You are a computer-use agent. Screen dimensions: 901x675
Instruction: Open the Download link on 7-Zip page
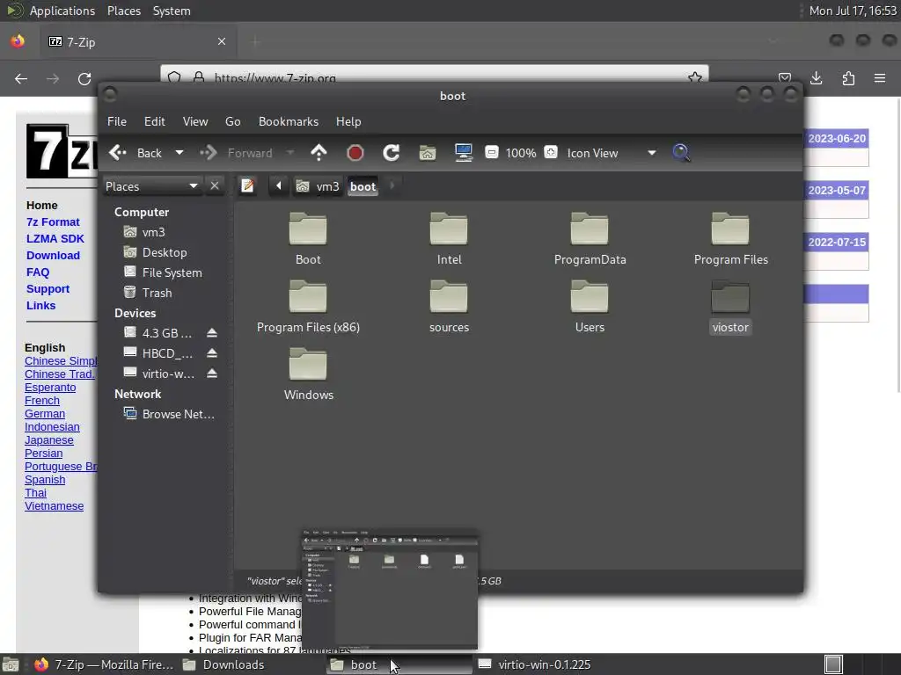point(53,256)
